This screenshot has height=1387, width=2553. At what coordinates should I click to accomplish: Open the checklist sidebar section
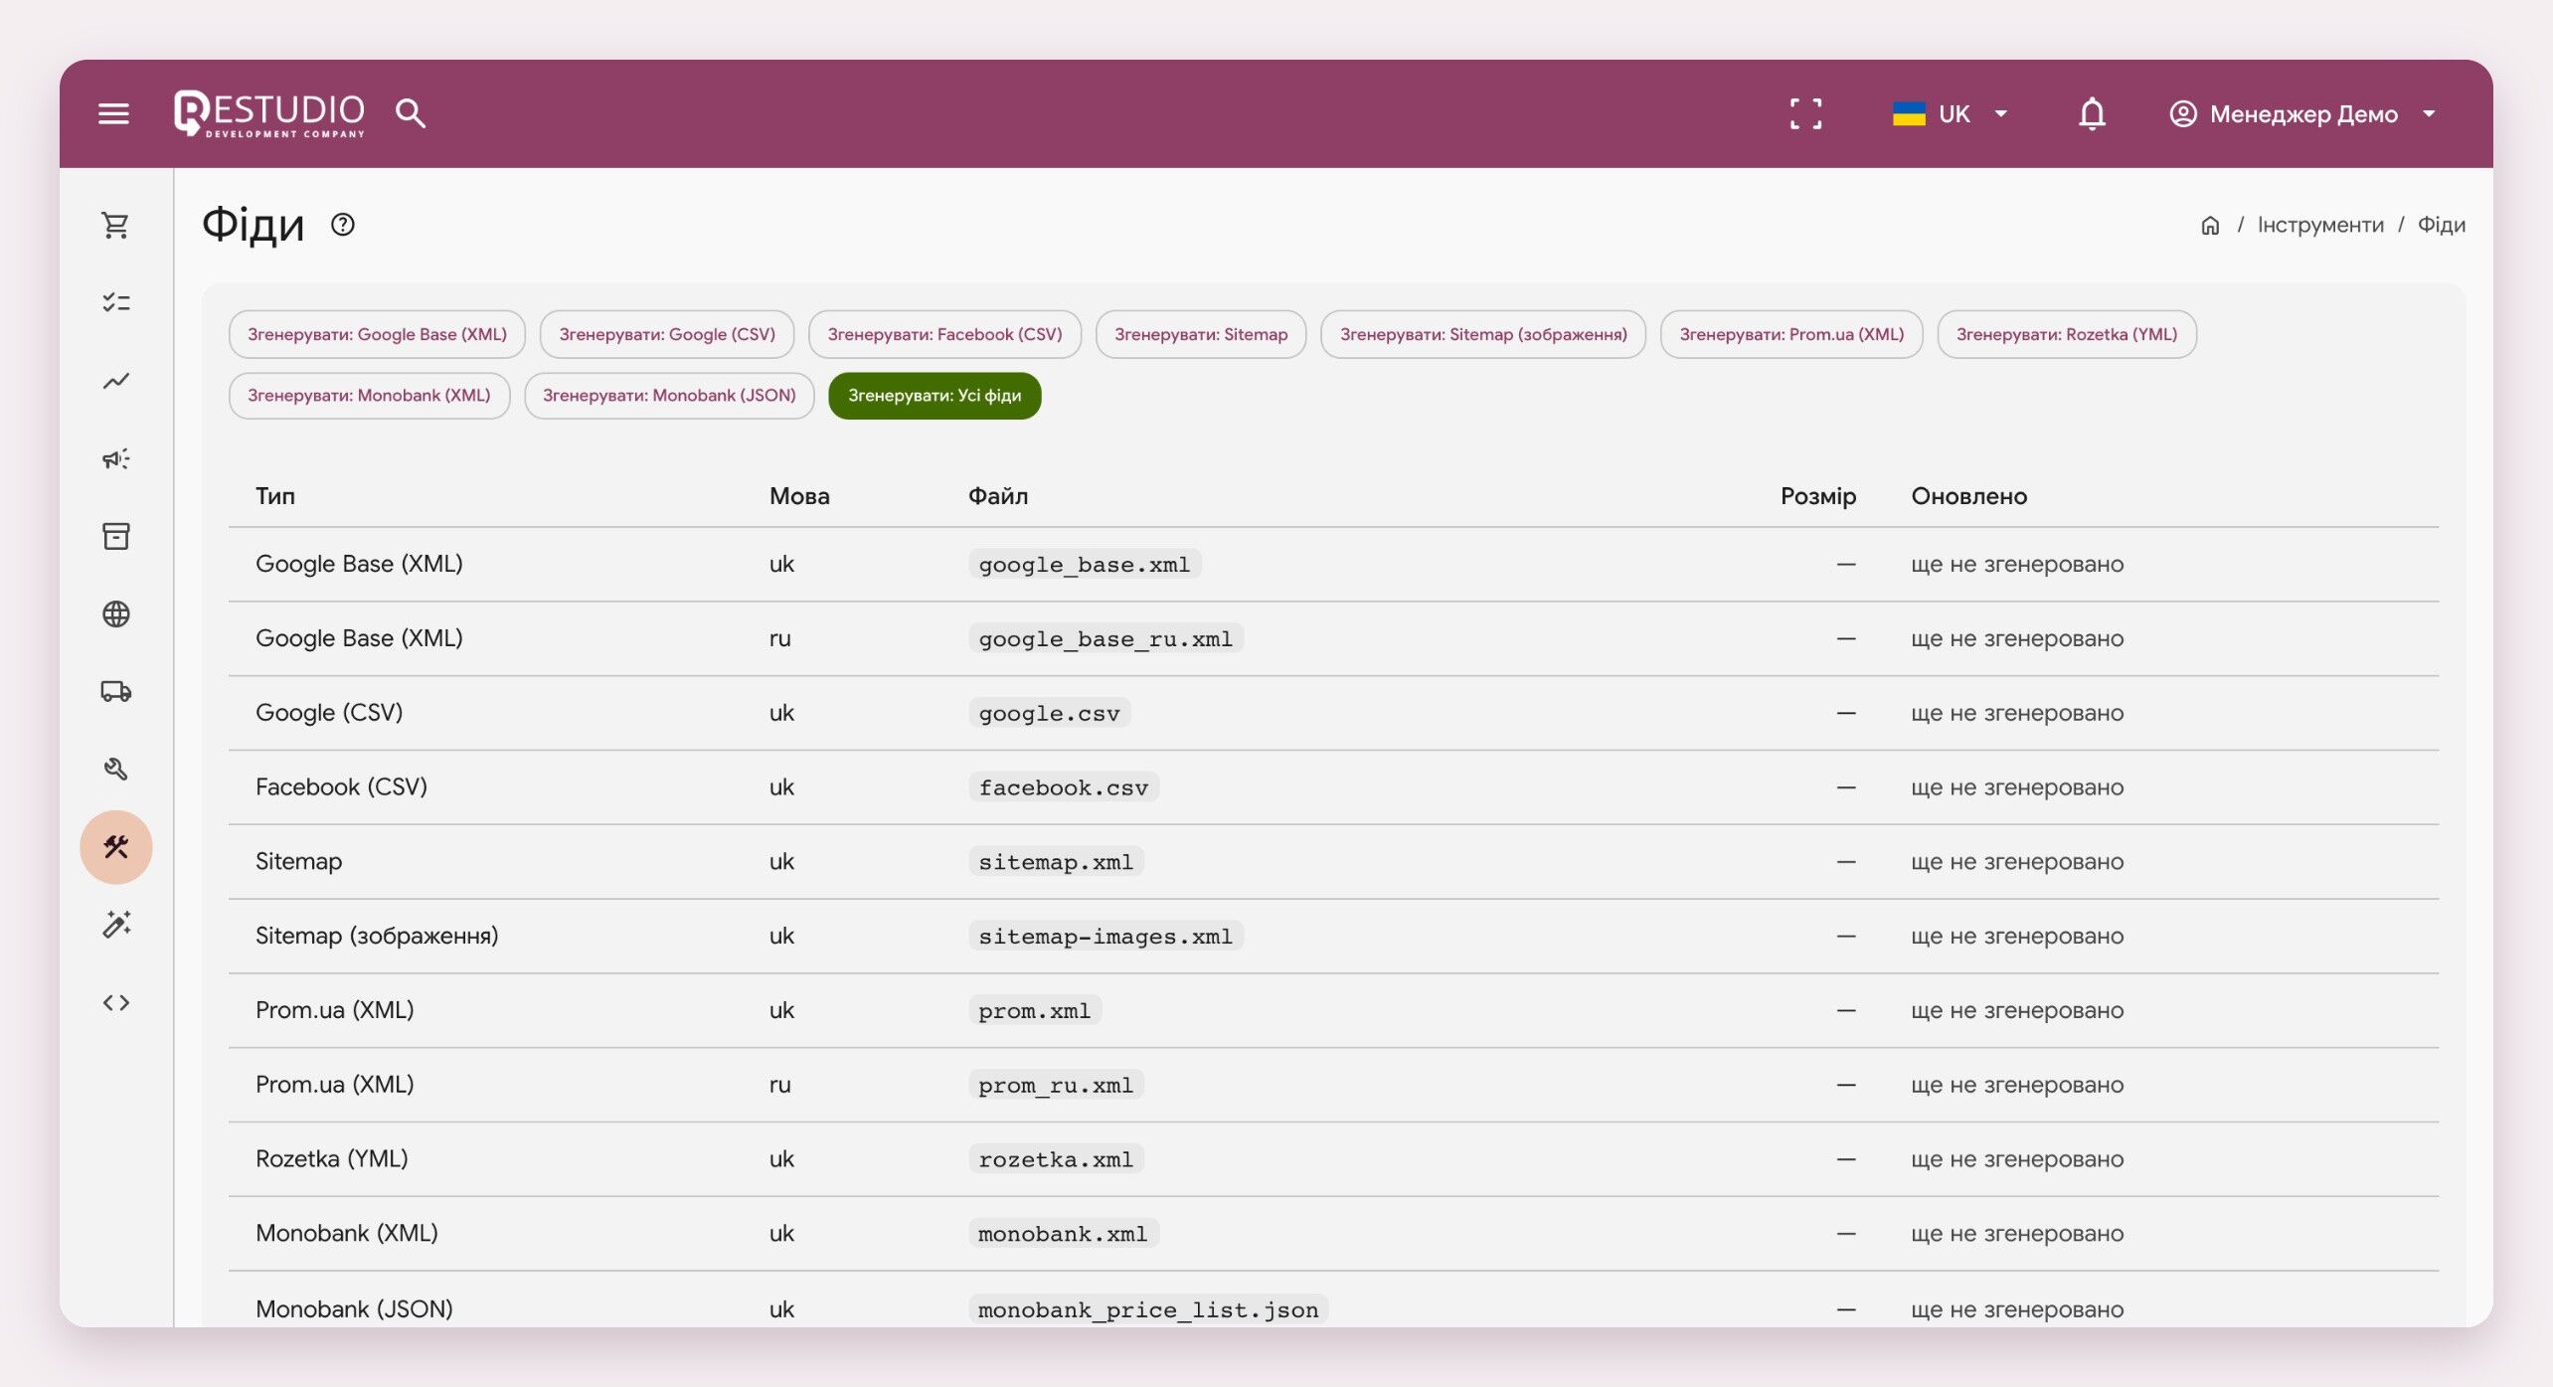tap(116, 302)
